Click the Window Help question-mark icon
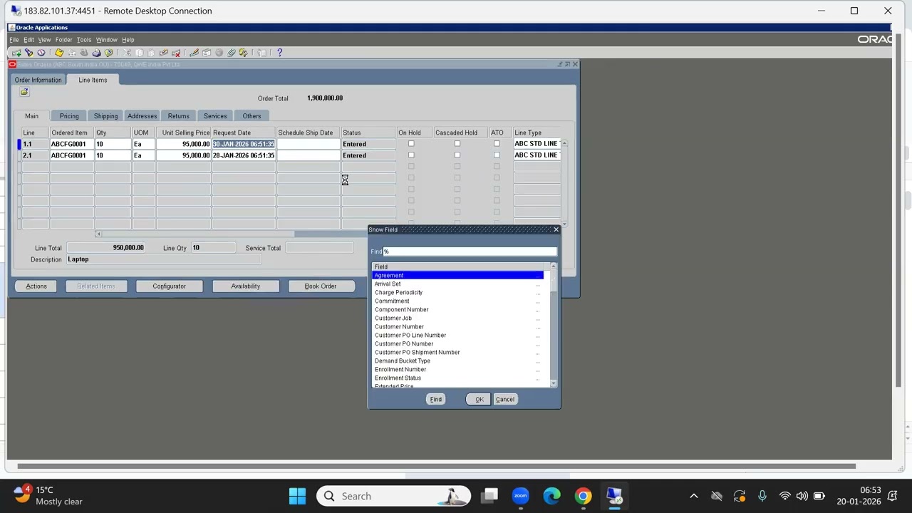912x513 pixels. [x=279, y=53]
